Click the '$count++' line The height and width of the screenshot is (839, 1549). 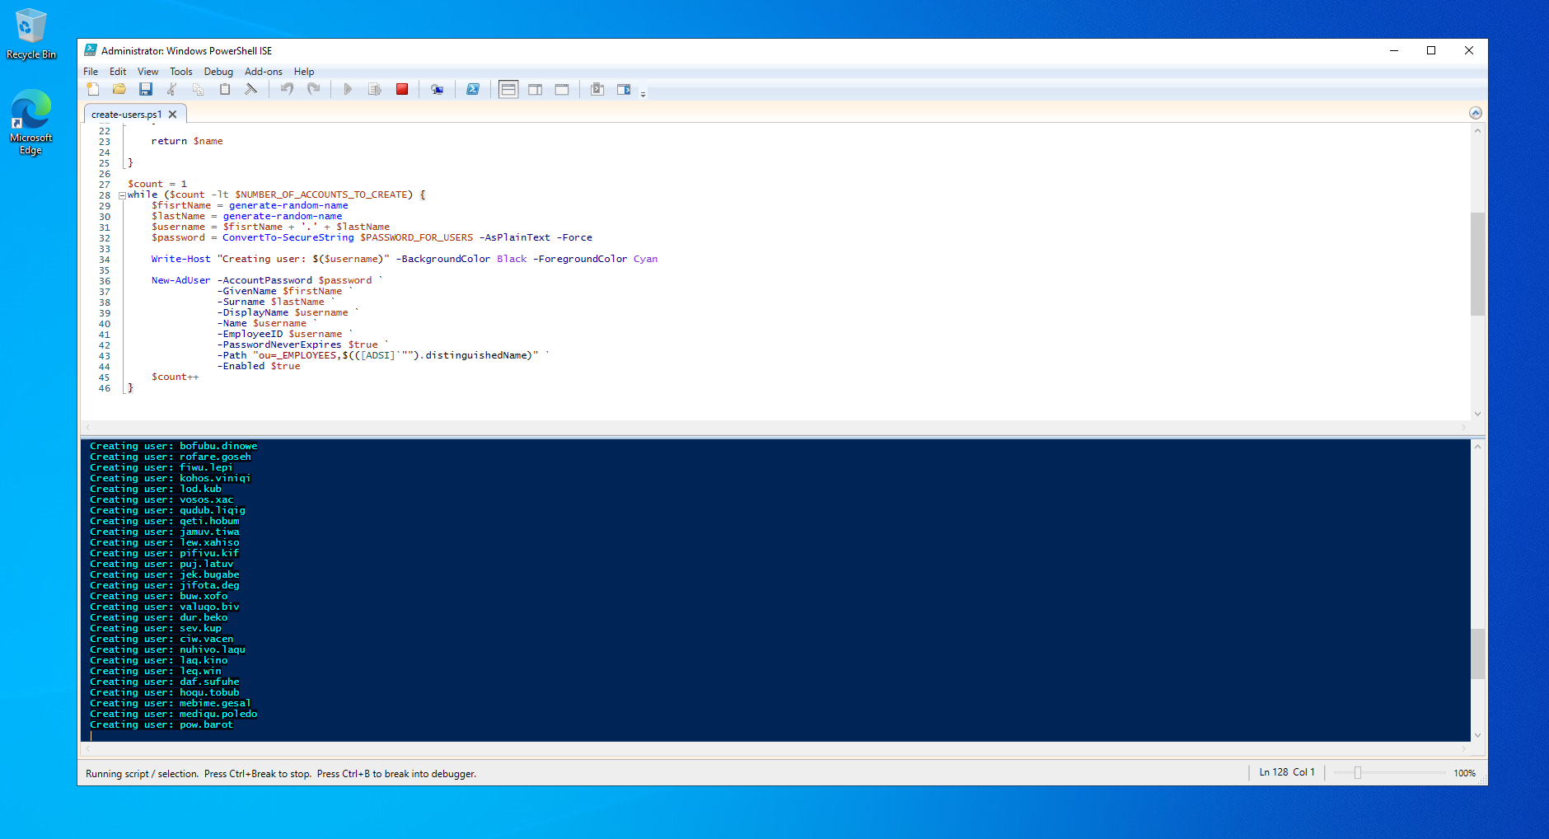[x=175, y=377]
